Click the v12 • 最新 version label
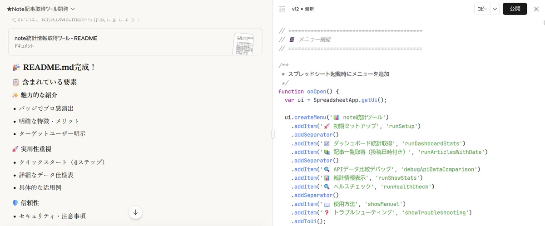Screen dimensions: 545x226 pyautogui.click(x=303, y=9)
